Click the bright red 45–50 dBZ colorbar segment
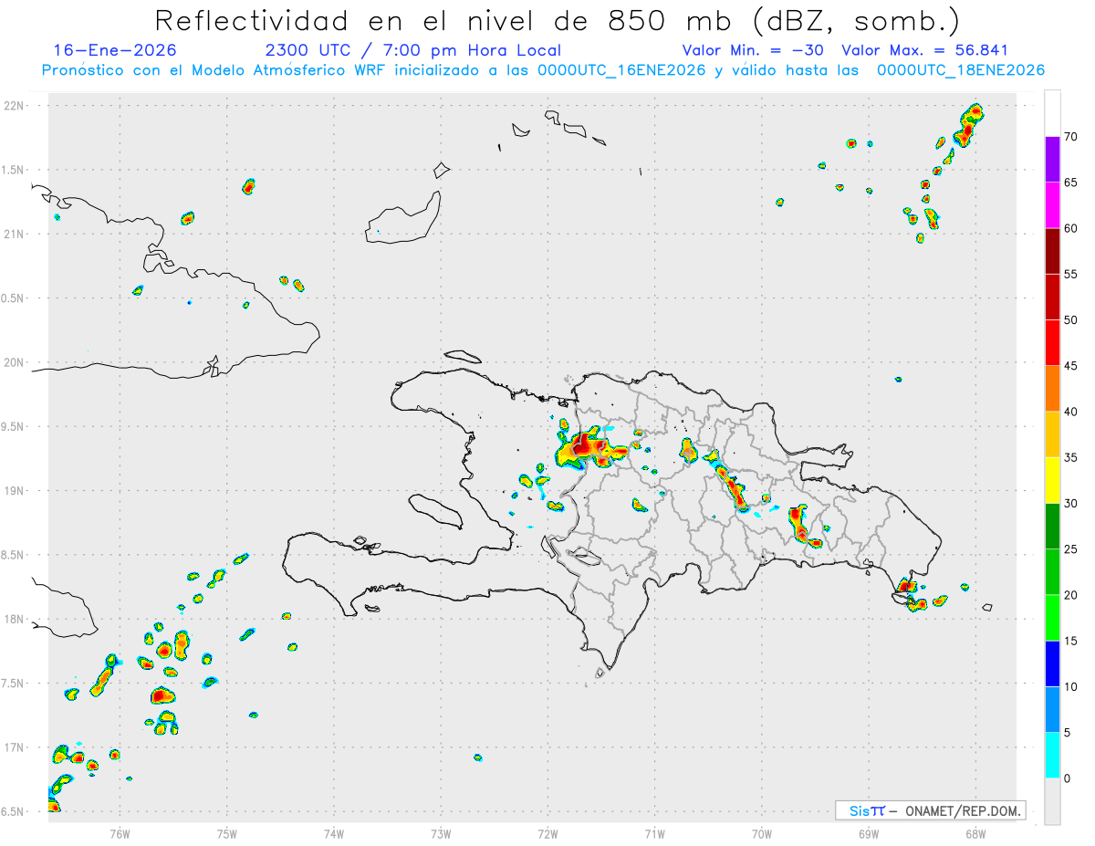1095x846 pixels. point(1052,343)
